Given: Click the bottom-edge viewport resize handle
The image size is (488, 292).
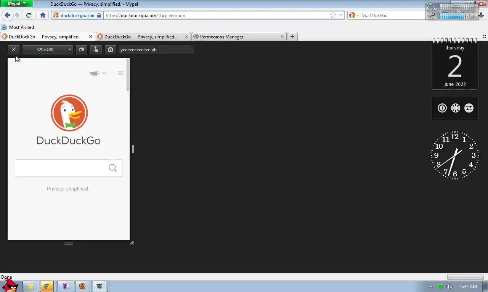Looking at the screenshot, I should (69, 243).
